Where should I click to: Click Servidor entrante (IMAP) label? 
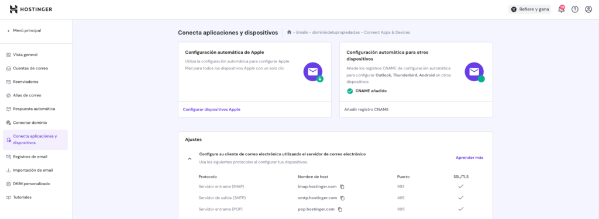[221, 186]
